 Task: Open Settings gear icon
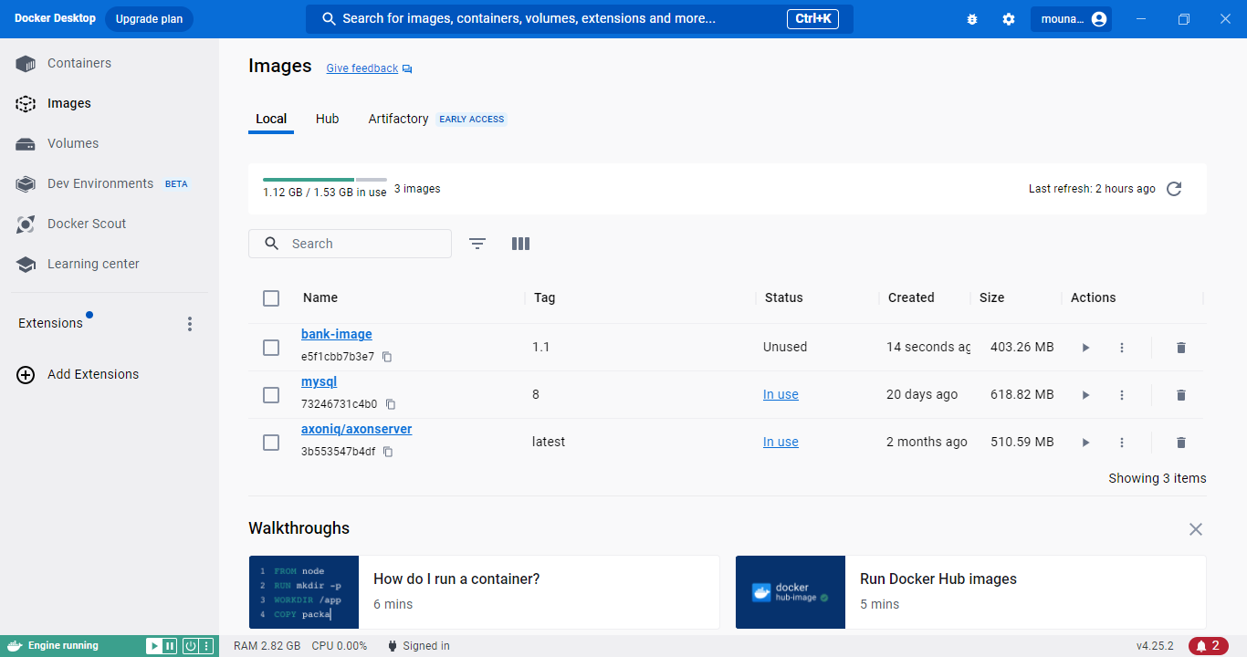coord(1009,19)
